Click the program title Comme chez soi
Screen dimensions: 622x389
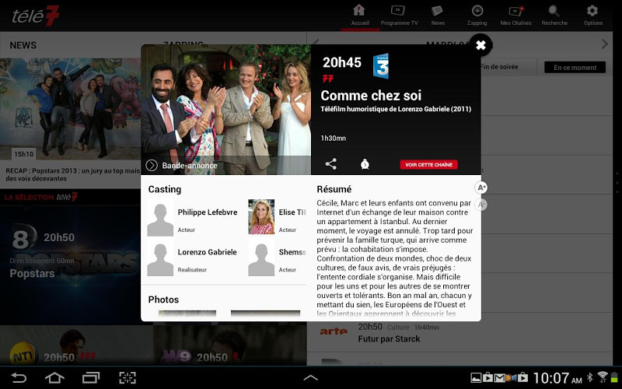[371, 95]
